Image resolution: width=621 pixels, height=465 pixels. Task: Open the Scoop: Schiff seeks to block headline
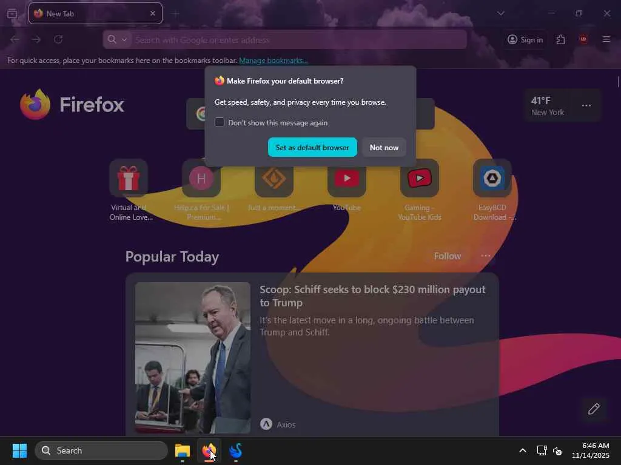click(372, 296)
